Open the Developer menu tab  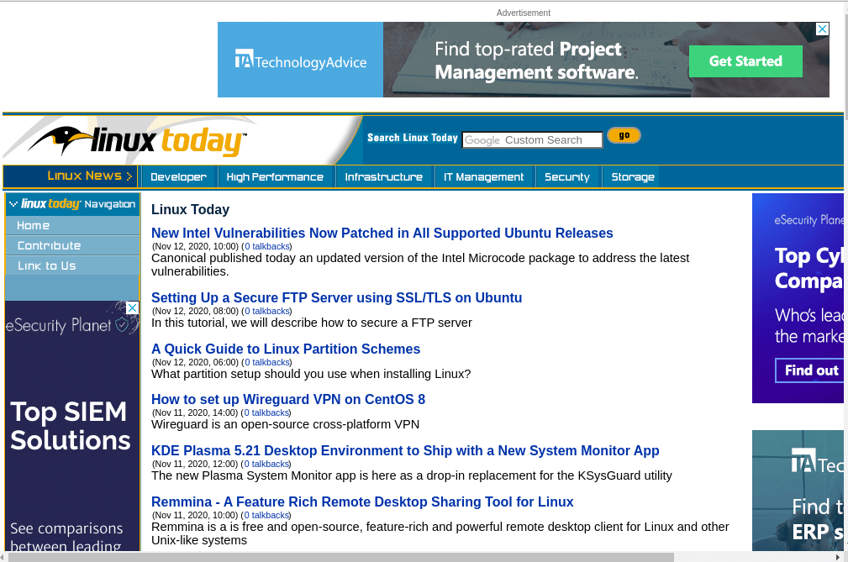[x=178, y=177]
